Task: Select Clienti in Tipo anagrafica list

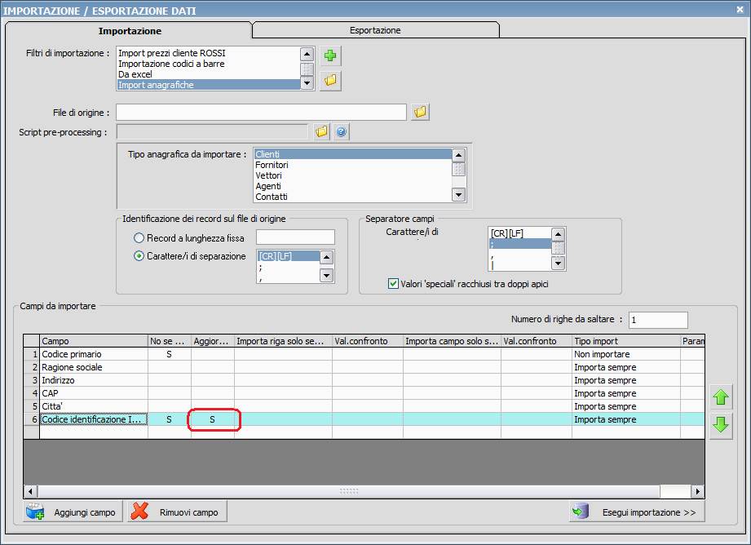Action: tap(353, 154)
